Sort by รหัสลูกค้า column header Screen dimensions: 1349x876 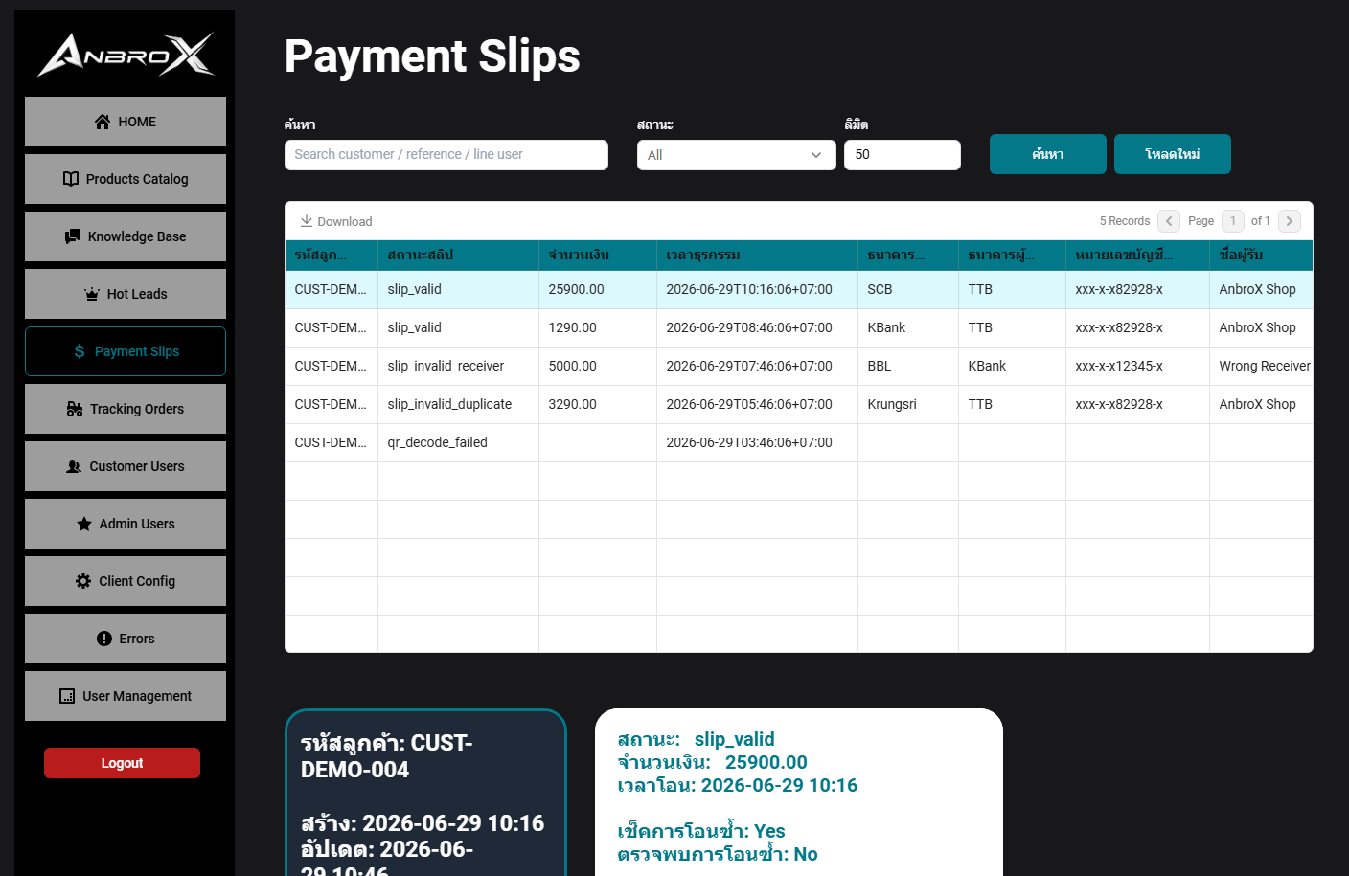click(332, 256)
